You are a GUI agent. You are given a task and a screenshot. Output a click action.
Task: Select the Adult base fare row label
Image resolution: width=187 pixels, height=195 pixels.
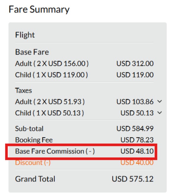(x=52, y=64)
